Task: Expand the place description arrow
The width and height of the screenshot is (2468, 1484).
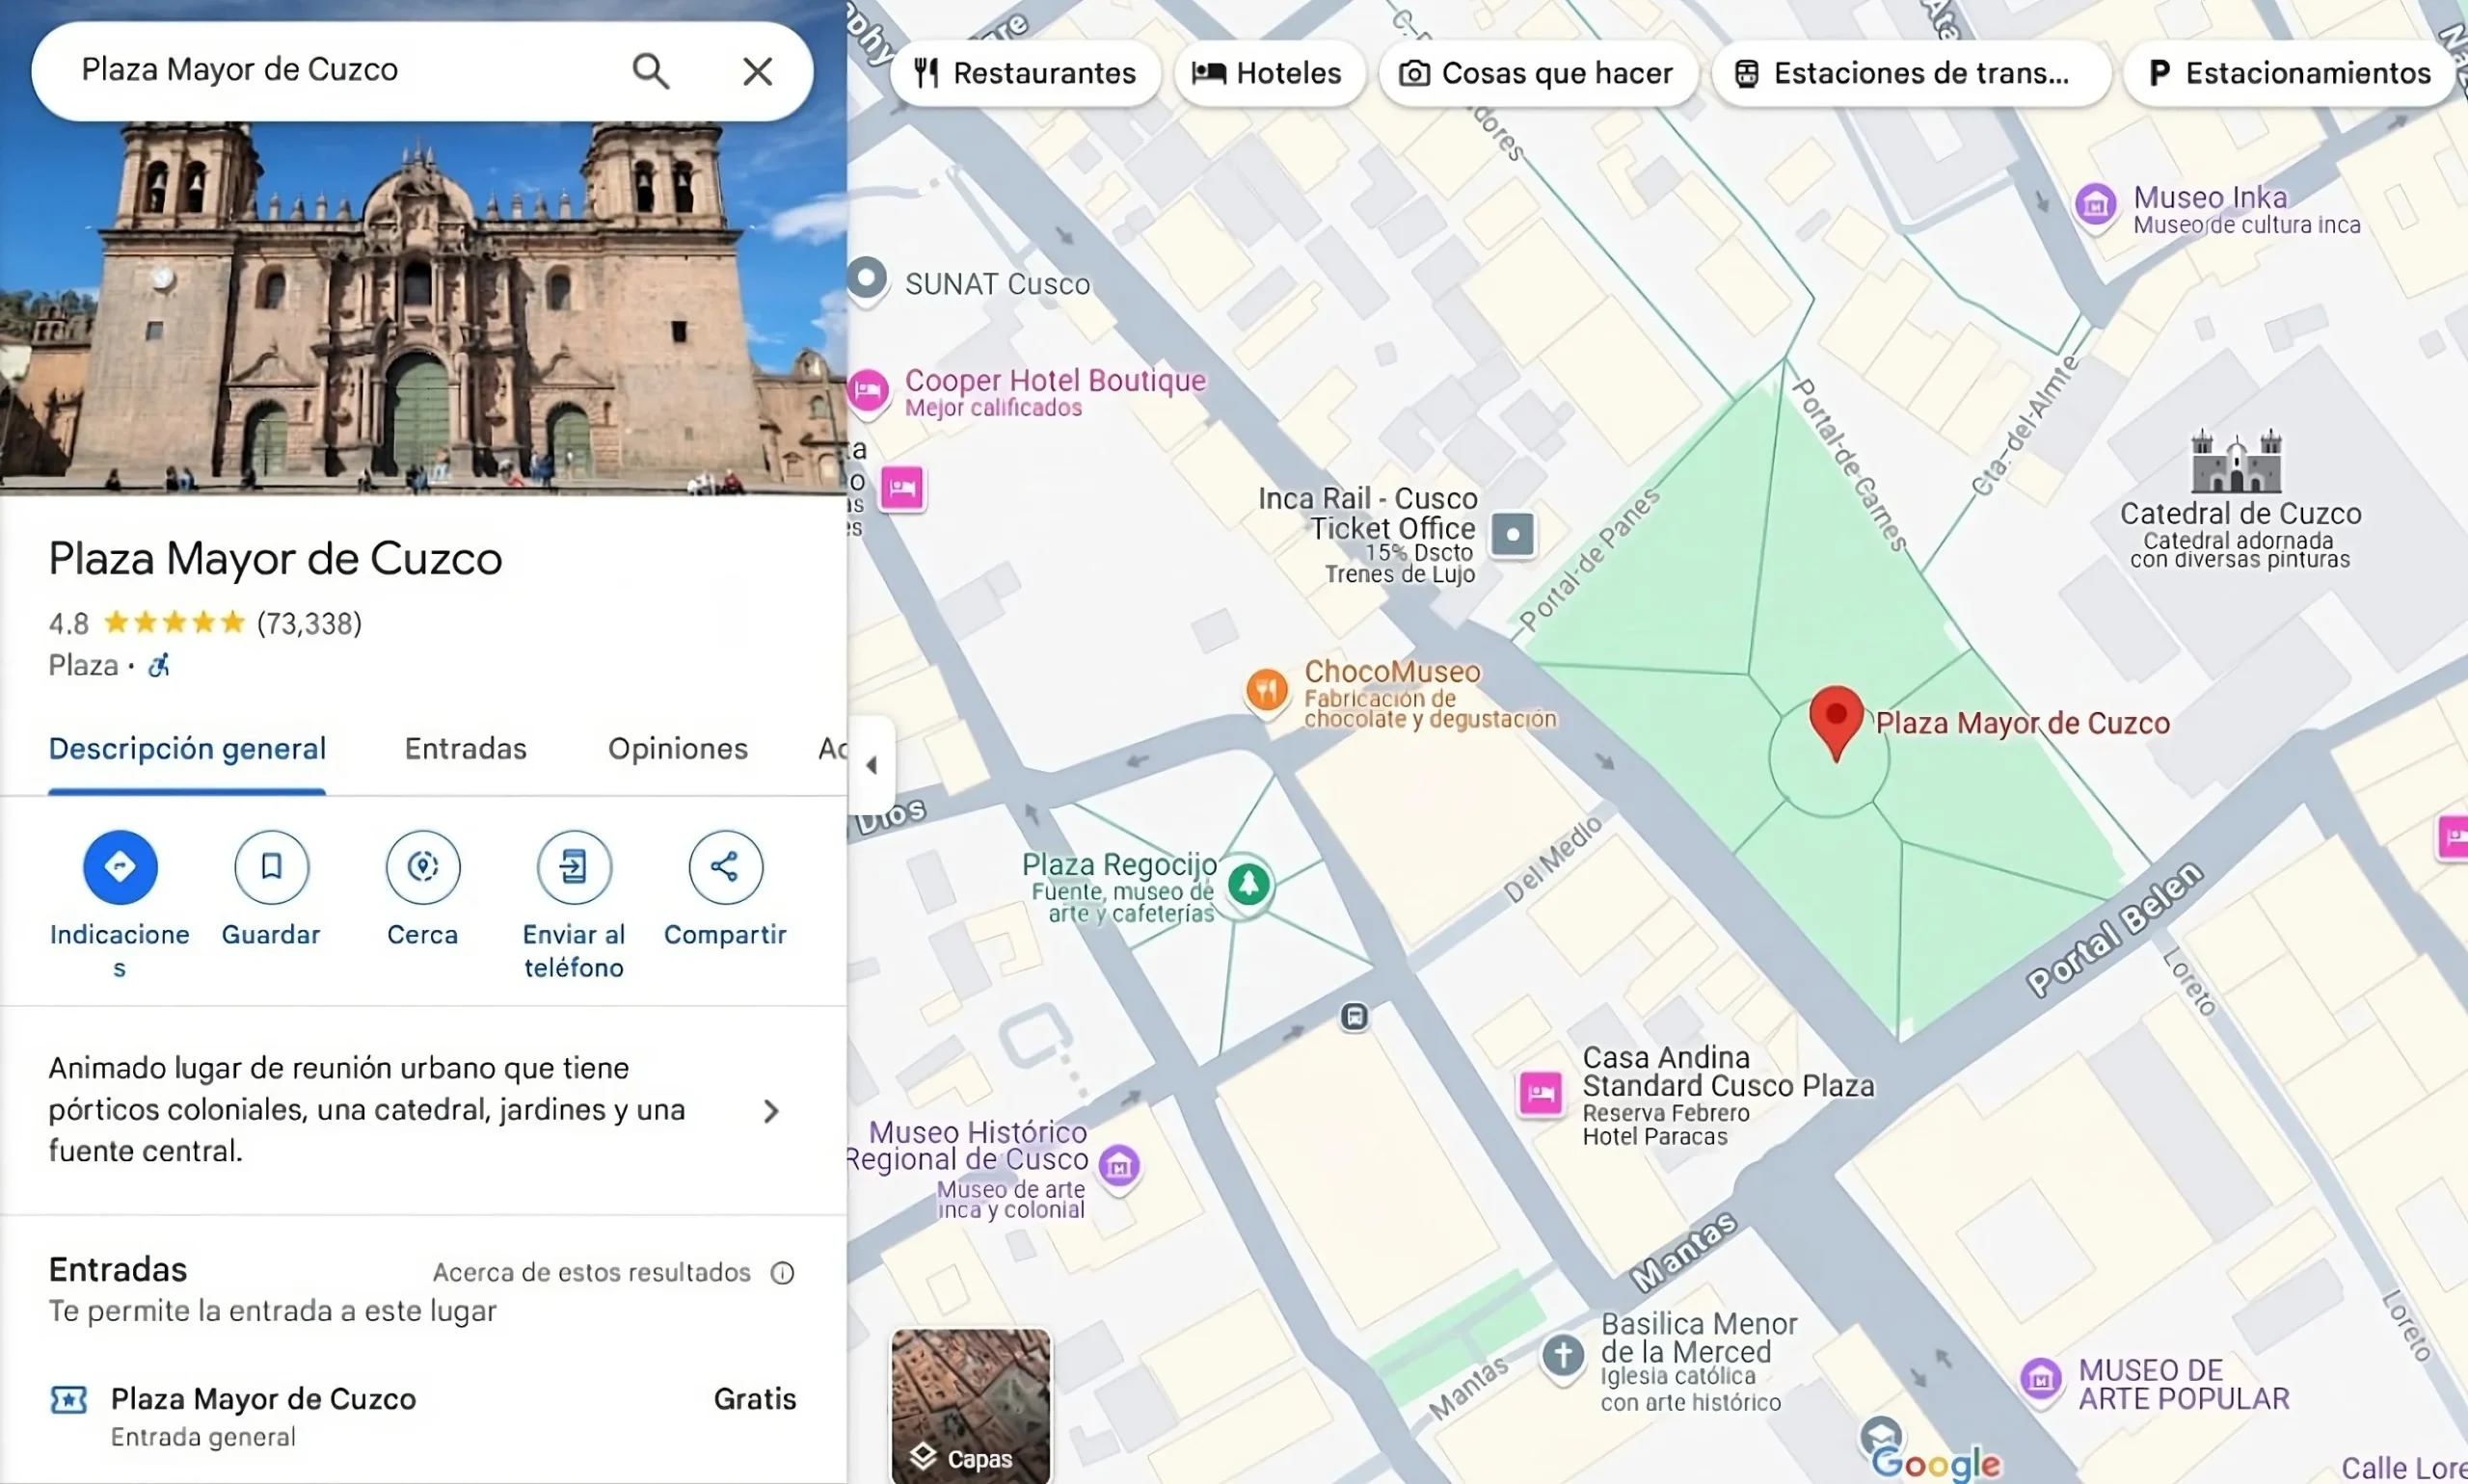Action: pos(769,1110)
